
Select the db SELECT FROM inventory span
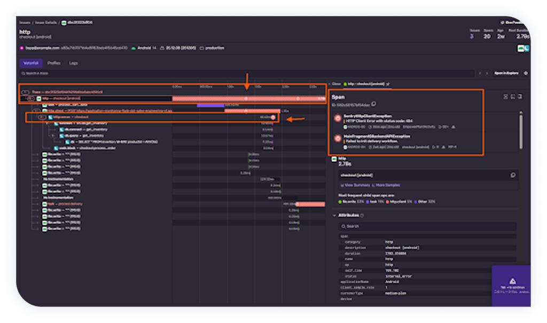112,142
